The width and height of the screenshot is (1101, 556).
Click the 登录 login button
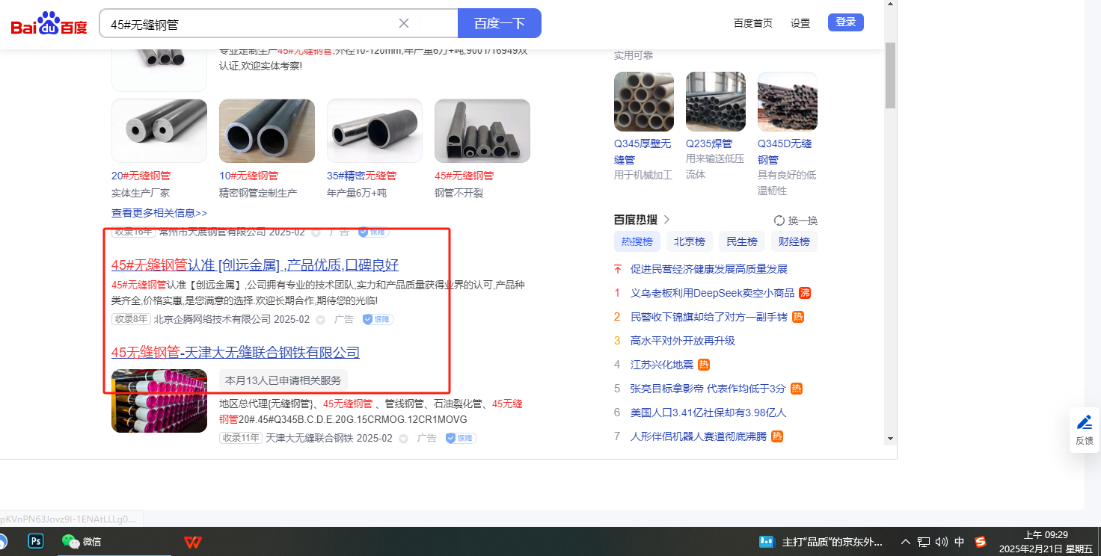[846, 22]
